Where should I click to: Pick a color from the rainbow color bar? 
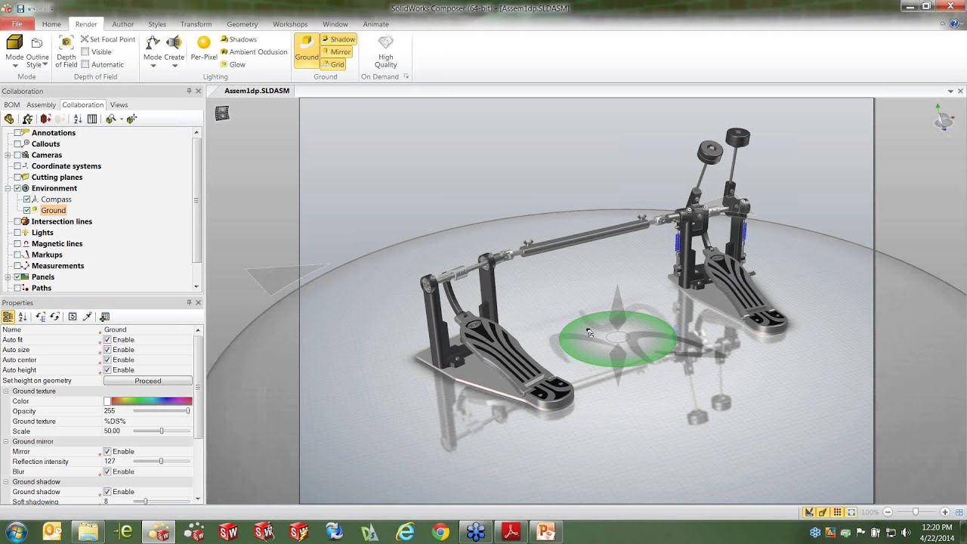152,401
